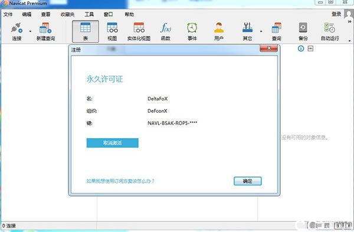Switch to grid view in the status bar
The image size is (354, 232).
click(x=313, y=226)
